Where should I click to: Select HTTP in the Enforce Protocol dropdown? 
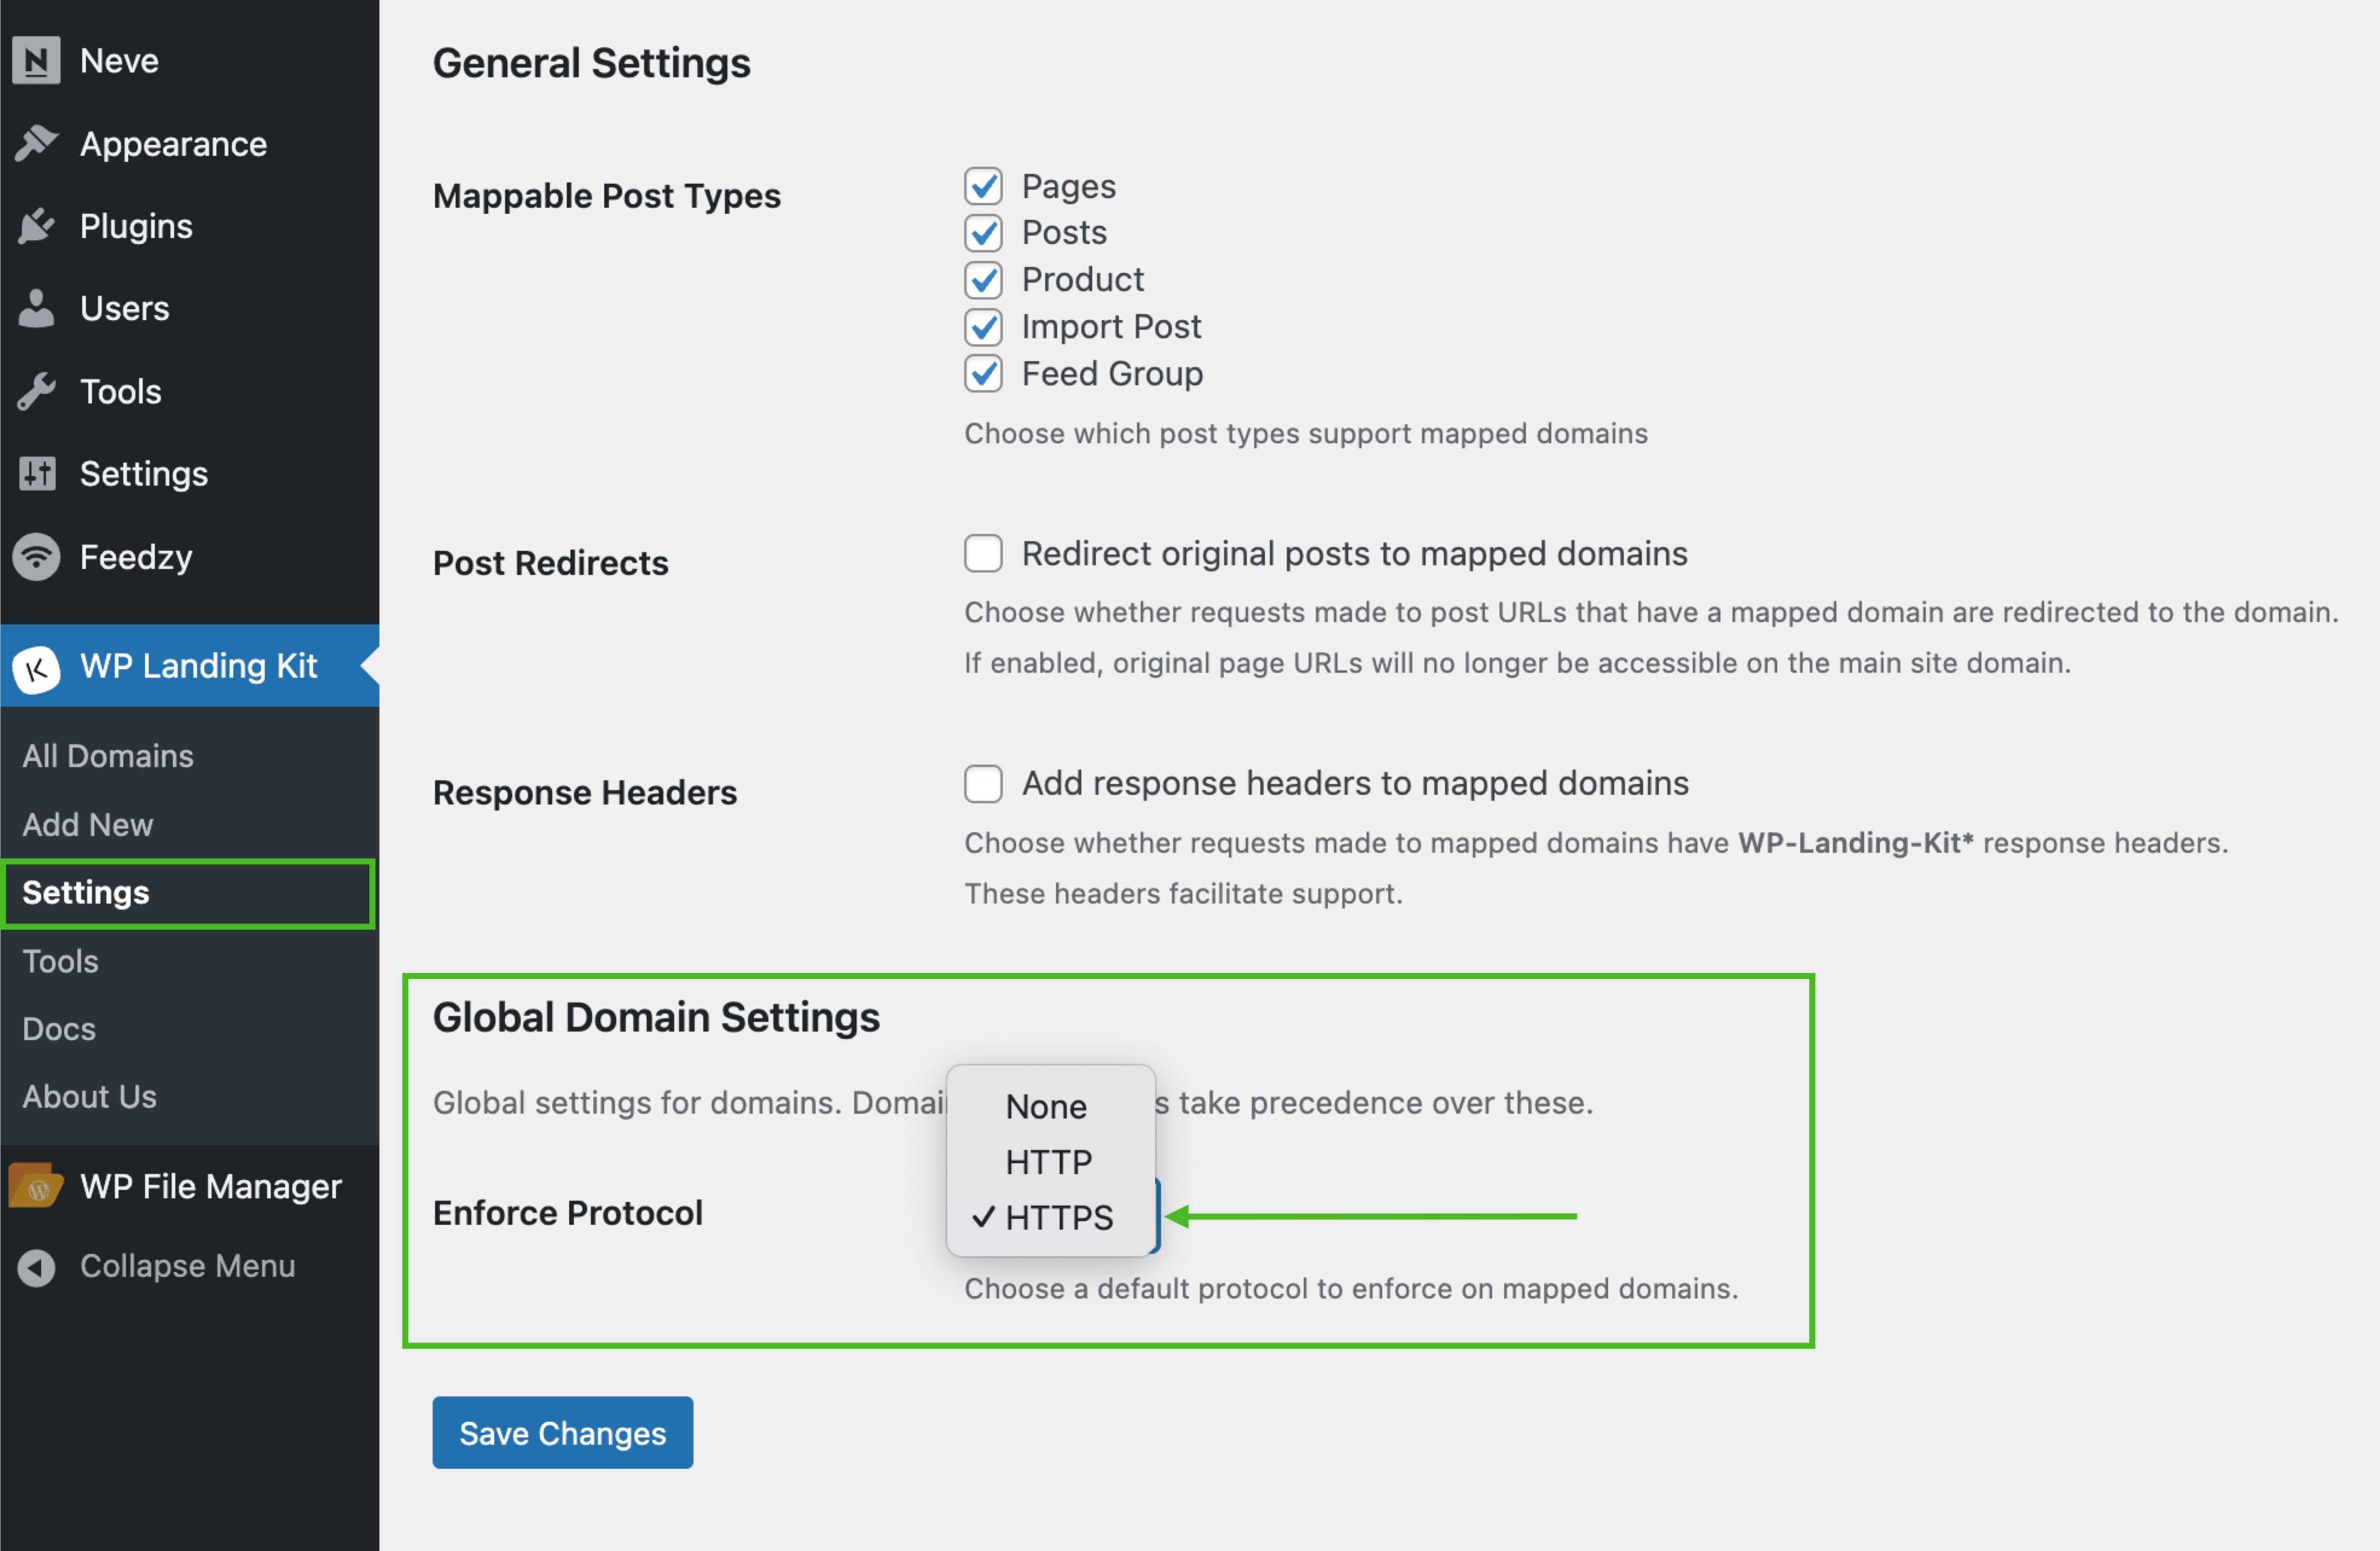[x=1047, y=1162]
